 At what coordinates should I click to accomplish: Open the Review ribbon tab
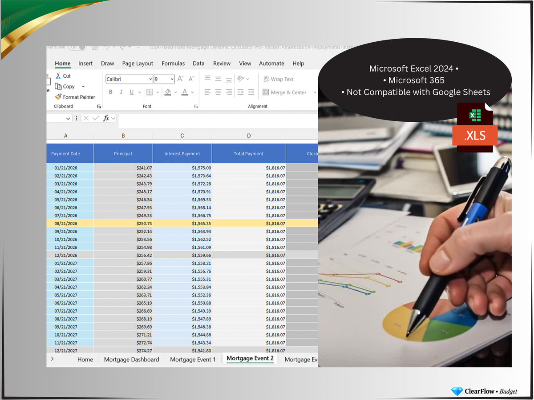click(x=222, y=64)
